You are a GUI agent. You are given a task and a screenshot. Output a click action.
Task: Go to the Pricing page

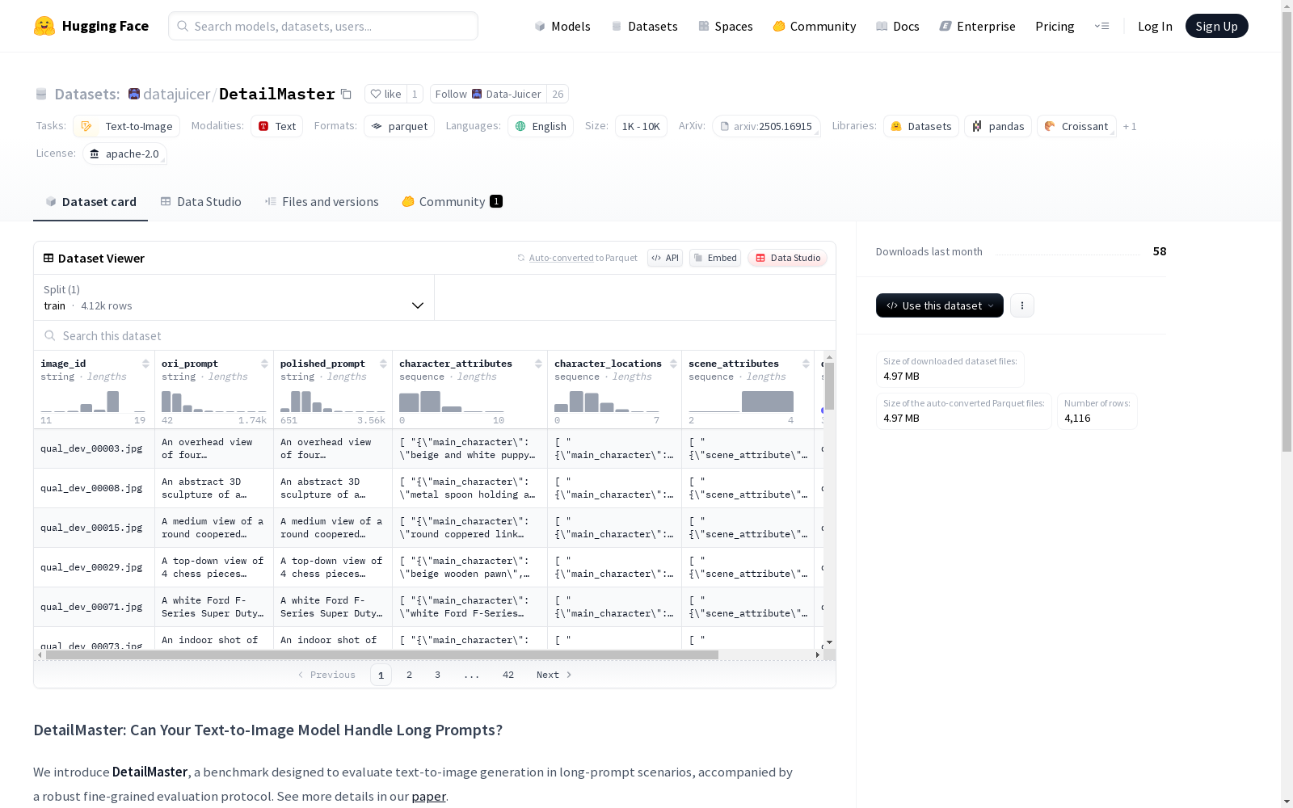[1055, 26]
